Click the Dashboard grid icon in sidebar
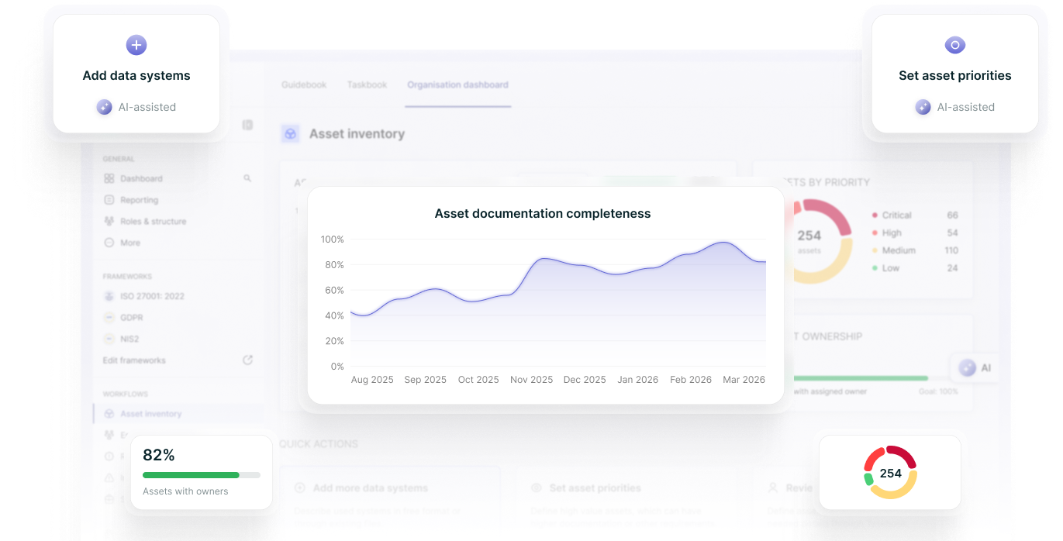 [x=109, y=178]
